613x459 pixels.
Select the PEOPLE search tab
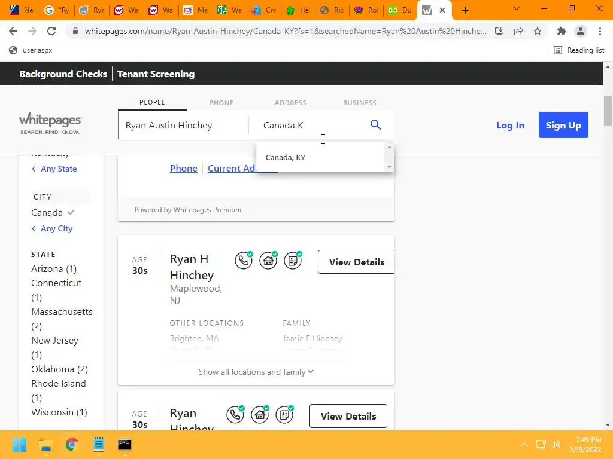[152, 102]
